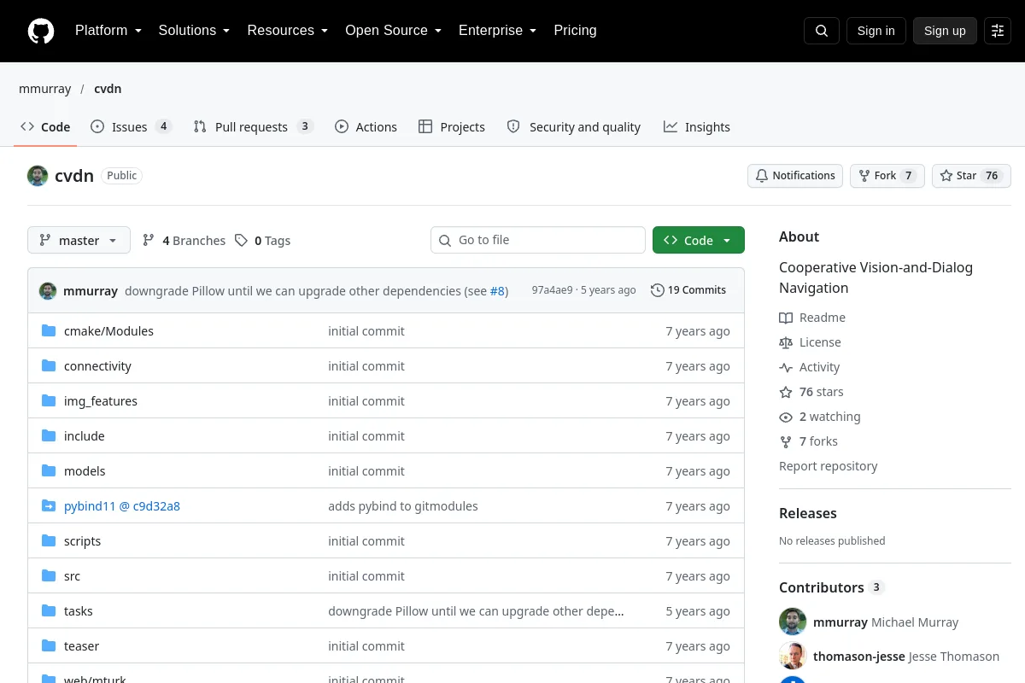Open the pybind11 @ c9d32a8 submodule link

(122, 506)
